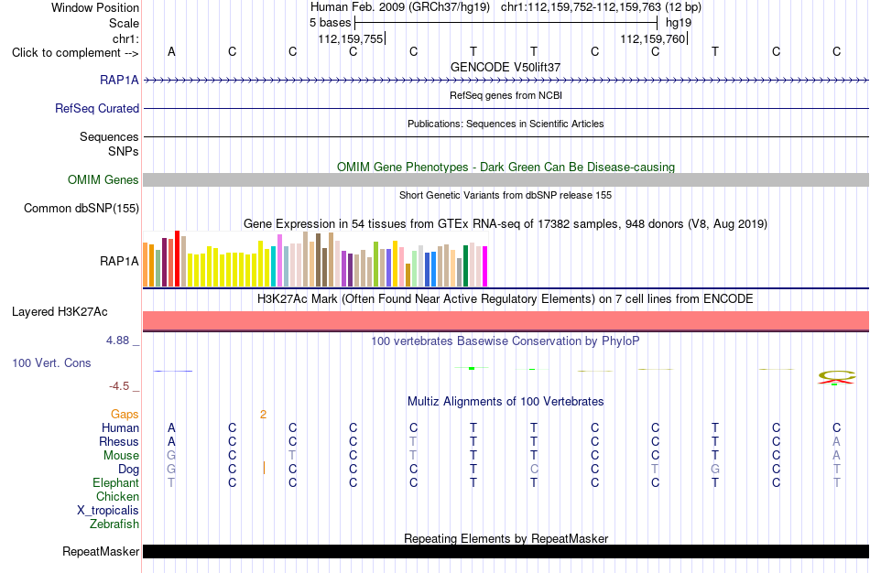870x573 pixels.
Task: Click the pink H3K27Ac signal bar
Action: click(506, 321)
